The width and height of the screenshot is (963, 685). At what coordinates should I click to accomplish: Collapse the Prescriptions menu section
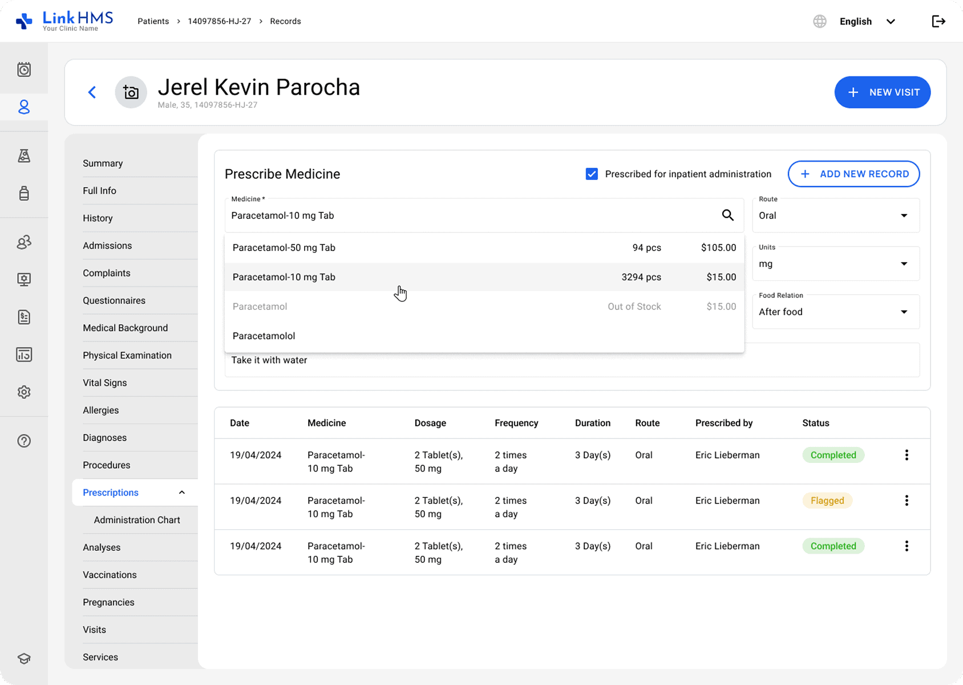click(x=181, y=493)
